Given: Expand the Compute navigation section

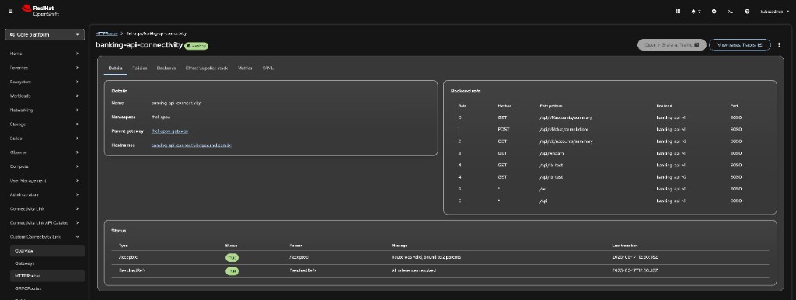Looking at the screenshot, I should click(x=44, y=166).
